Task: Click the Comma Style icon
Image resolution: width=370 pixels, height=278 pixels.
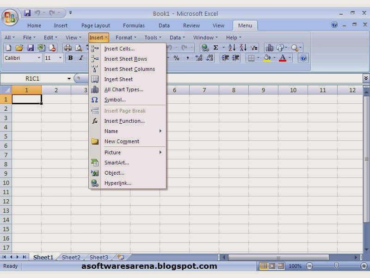Action: 188,58
